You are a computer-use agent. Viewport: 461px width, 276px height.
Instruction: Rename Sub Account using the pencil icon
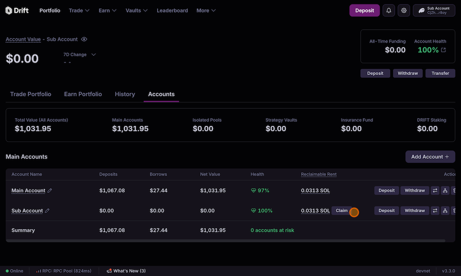pyautogui.click(x=47, y=211)
